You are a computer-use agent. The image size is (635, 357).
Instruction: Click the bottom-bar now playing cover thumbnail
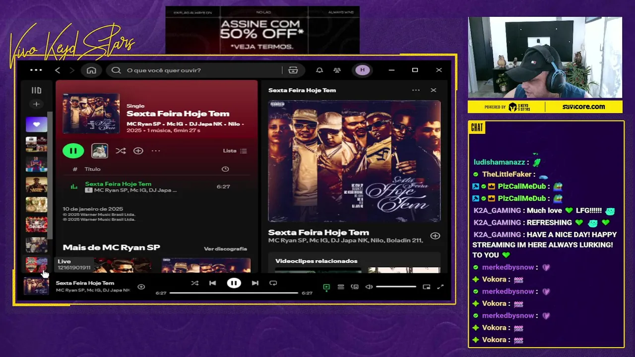pyautogui.click(x=36, y=286)
